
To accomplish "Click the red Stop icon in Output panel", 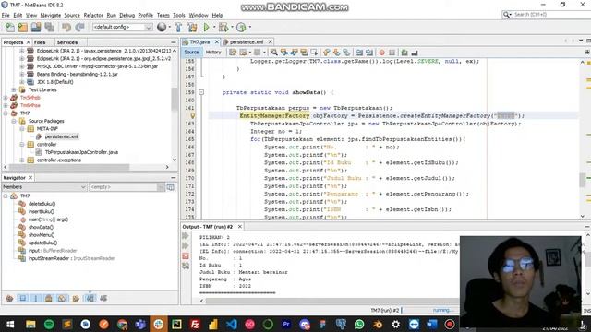I will pyautogui.click(x=186, y=256).
